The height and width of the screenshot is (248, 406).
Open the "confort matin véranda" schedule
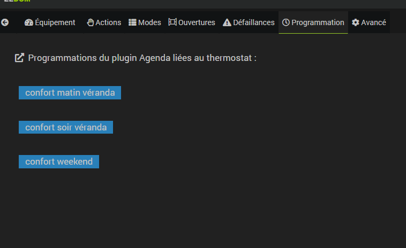(70, 92)
